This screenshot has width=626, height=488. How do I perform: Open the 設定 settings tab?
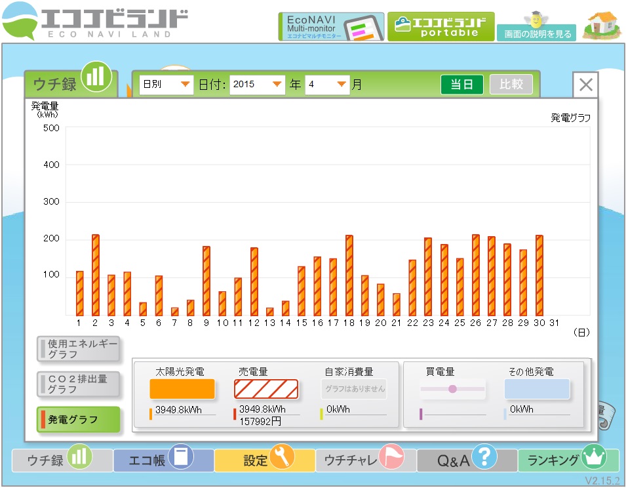click(x=265, y=460)
